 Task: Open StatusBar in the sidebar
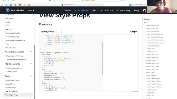click(x=9, y=18)
